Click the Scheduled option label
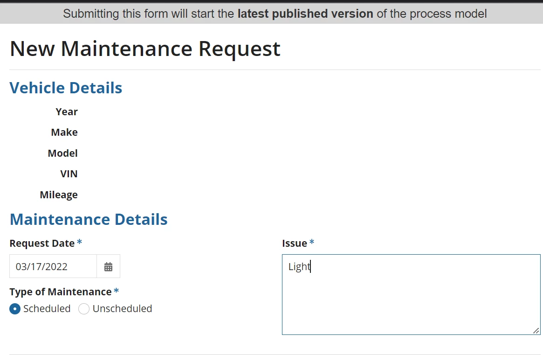 47,308
